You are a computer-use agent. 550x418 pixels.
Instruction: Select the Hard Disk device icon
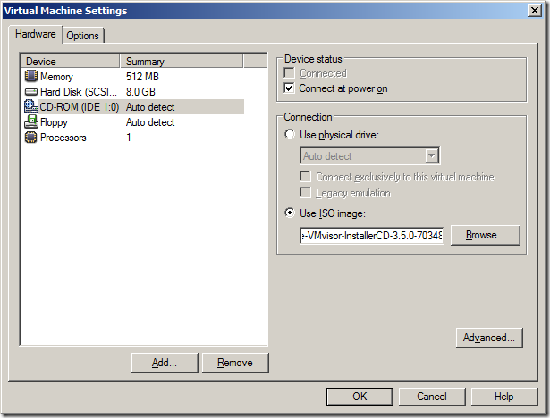31,92
